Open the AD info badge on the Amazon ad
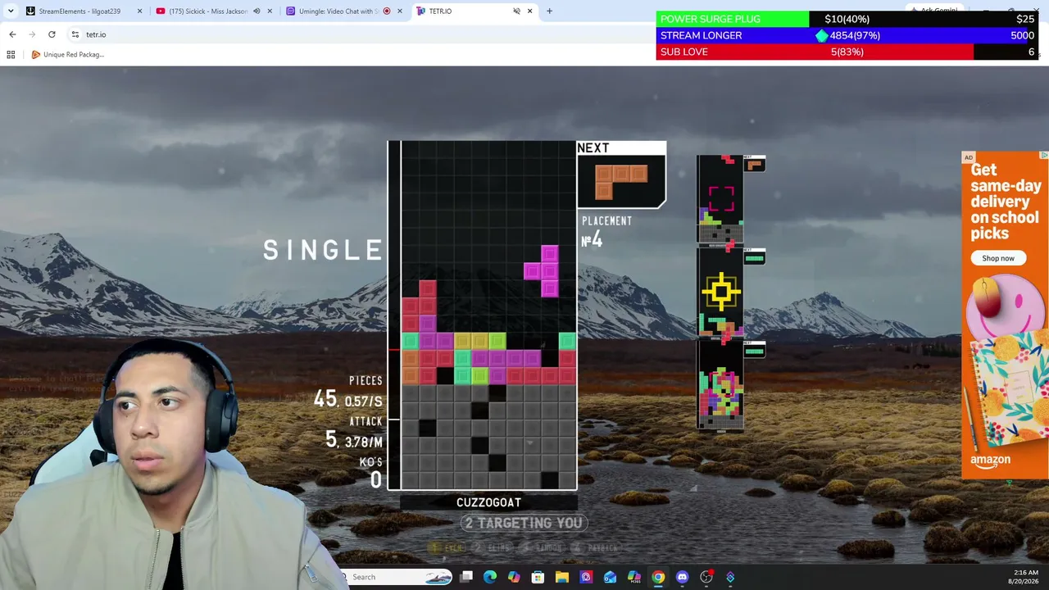 (x=969, y=157)
